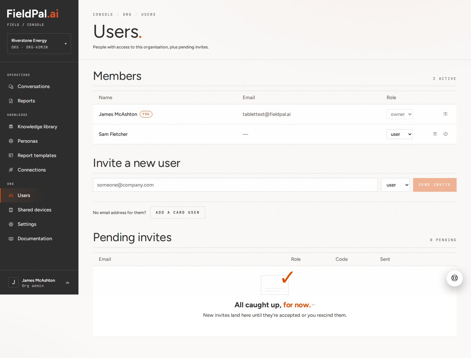Click the Role column header in Pending invites
Image resolution: width=471 pixels, height=358 pixels.
296,259
